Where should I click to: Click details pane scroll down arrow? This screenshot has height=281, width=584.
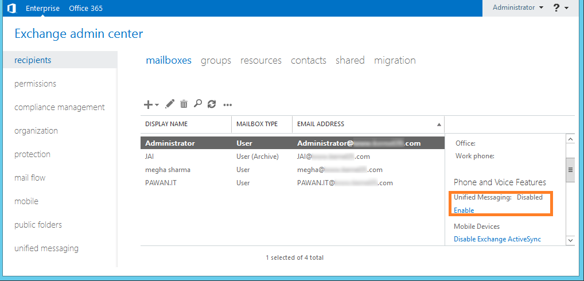pos(570,240)
